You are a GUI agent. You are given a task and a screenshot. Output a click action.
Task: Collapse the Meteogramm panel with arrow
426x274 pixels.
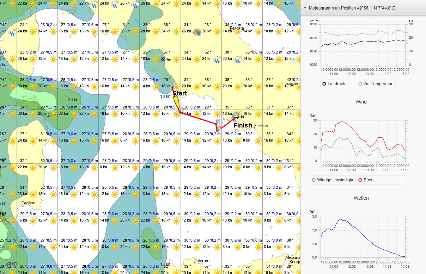(305, 8)
